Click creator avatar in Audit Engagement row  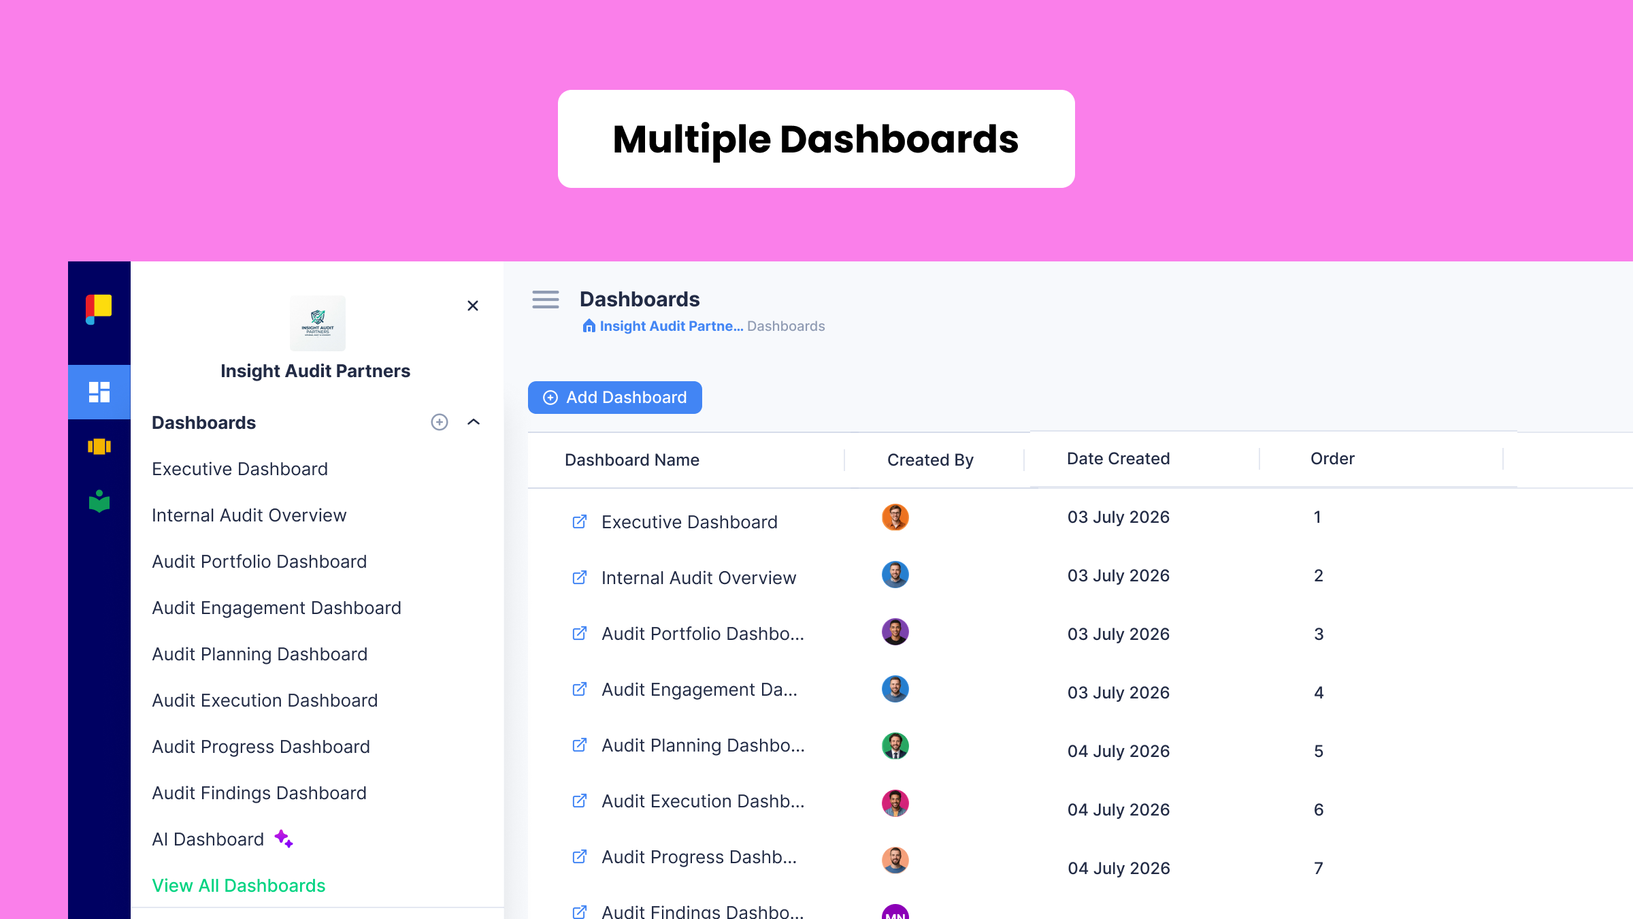coord(895,689)
